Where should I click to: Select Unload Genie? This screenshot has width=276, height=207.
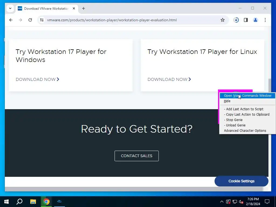pos(247,125)
